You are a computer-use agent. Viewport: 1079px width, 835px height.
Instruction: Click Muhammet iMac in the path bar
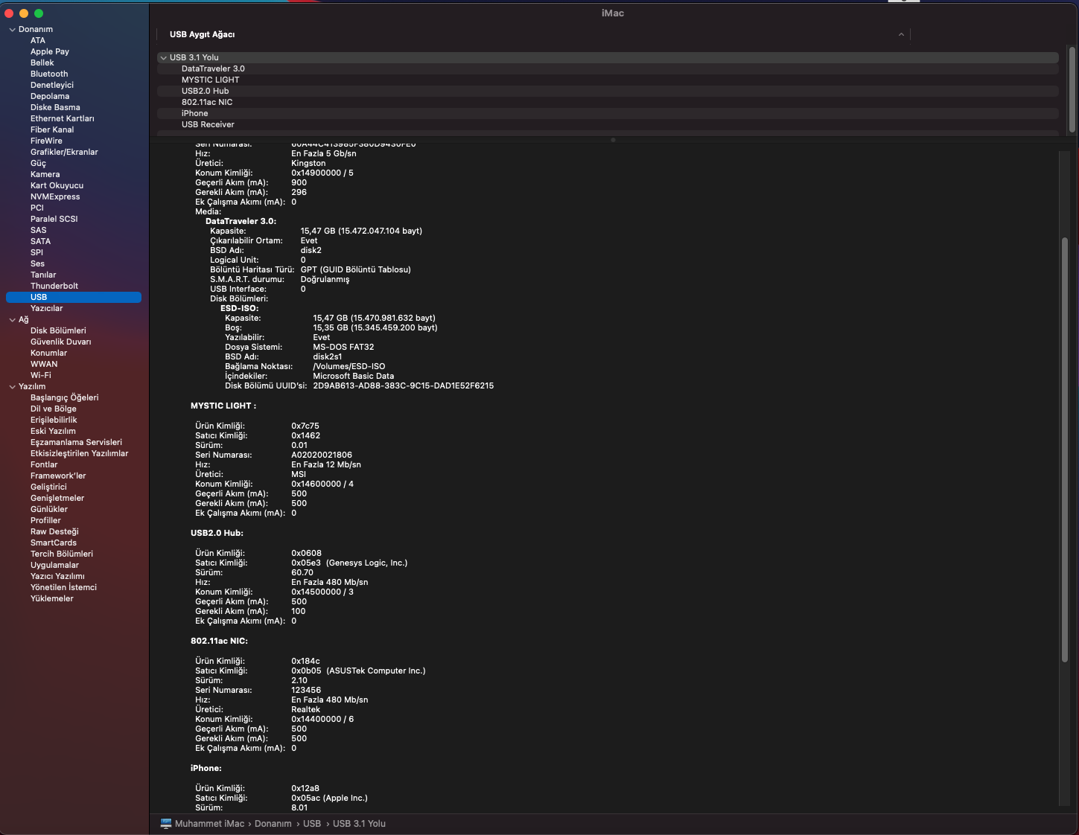tap(209, 824)
